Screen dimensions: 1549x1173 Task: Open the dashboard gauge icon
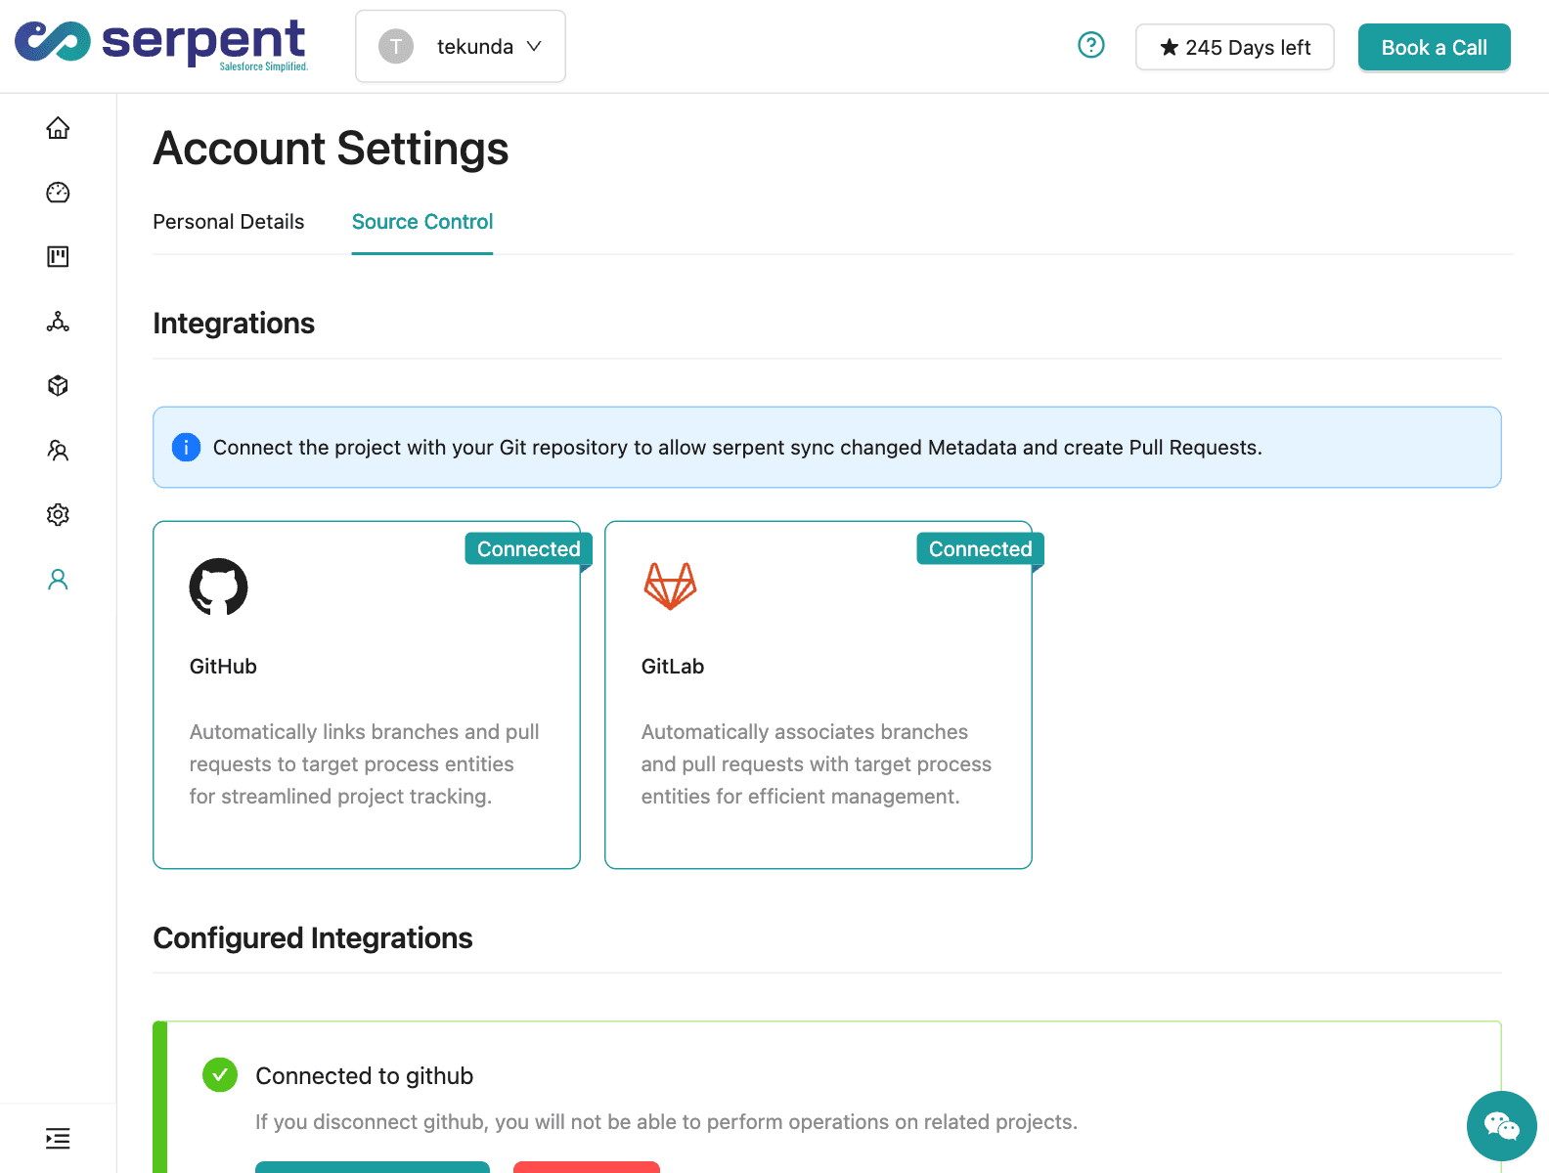[58, 193]
